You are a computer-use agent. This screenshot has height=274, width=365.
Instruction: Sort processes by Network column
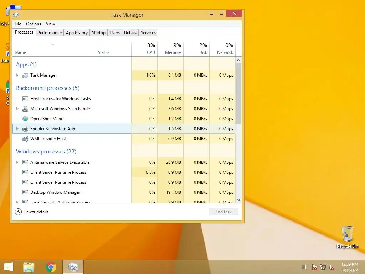coord(222,49)
